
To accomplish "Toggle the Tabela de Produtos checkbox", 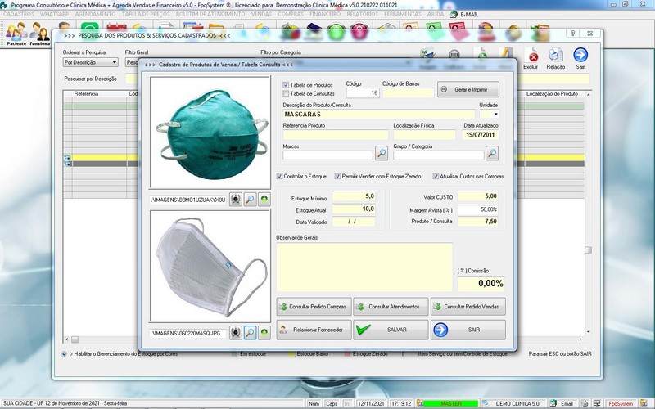I will tap(286, 85).
